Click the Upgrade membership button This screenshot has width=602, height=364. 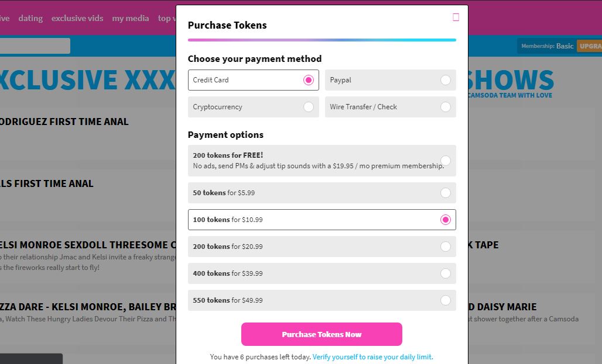click(589, 46)
